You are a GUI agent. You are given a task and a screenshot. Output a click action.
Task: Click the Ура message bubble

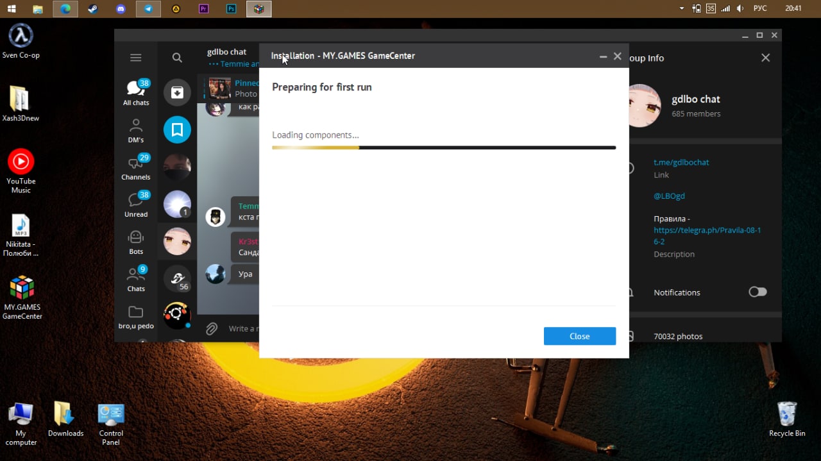click(245, 274)
